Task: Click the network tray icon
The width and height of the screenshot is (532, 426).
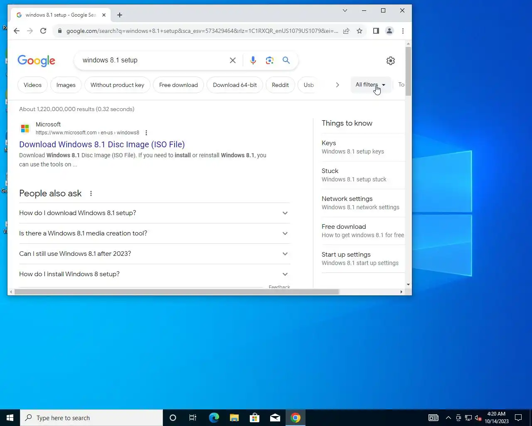Action: click(468, 418)
